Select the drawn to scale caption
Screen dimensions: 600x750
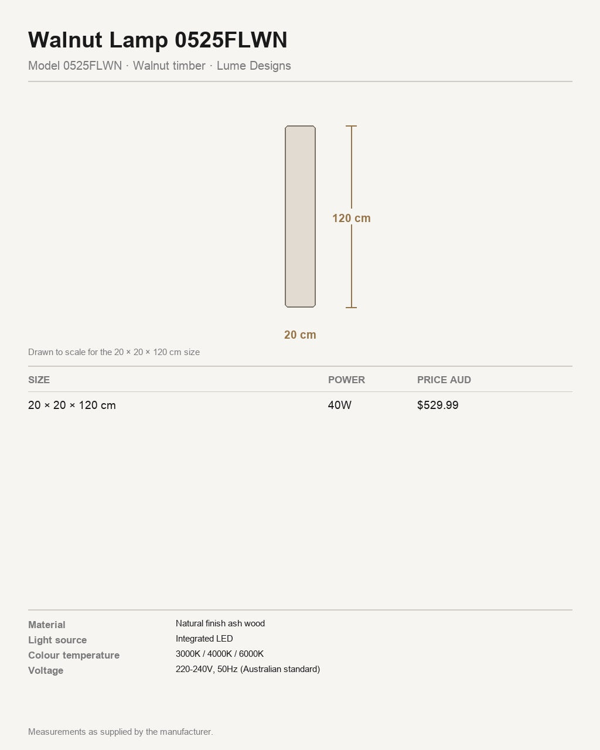point(114,352)
